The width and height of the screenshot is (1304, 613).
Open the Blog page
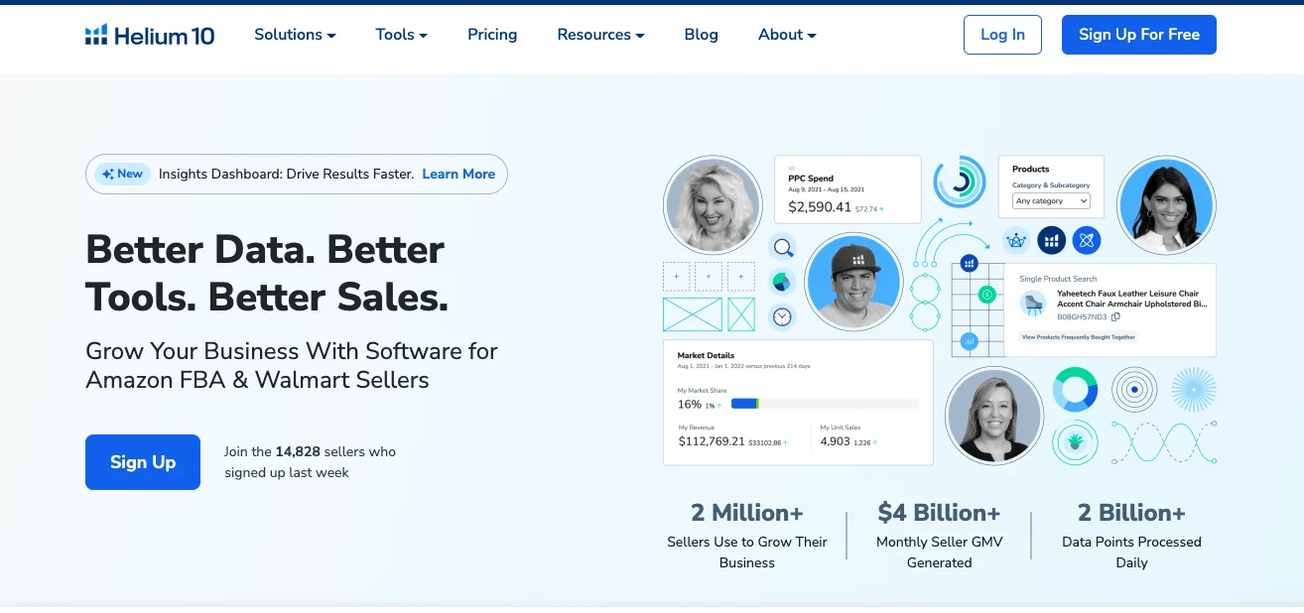point(701,35)
